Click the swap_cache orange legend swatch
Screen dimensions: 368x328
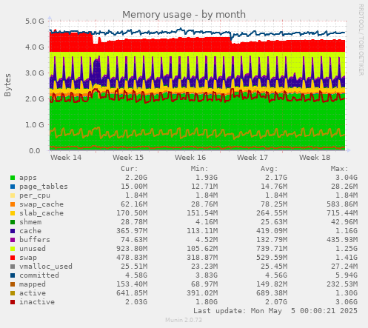[x=13, y=204]
